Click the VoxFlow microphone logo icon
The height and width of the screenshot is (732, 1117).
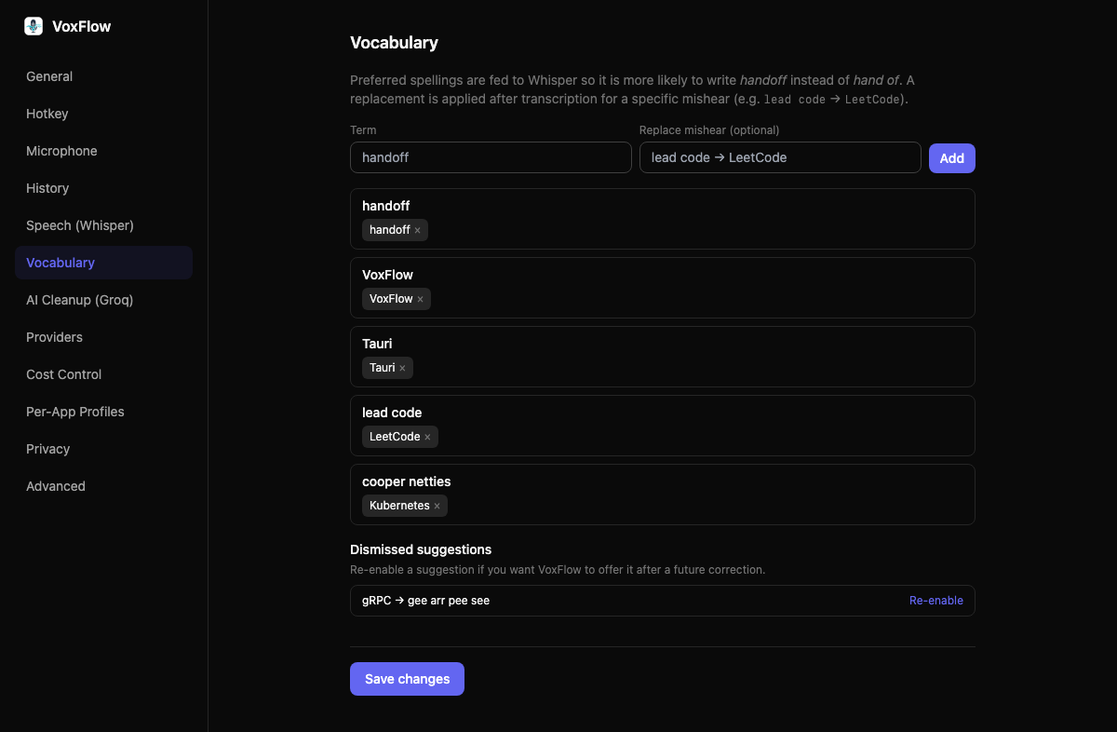coord(34,26)
